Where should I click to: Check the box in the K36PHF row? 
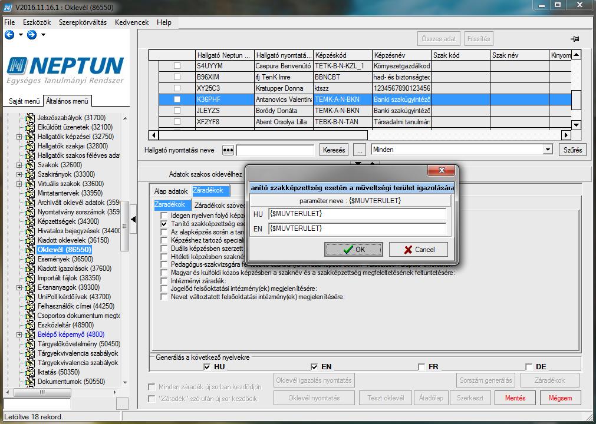point(177,100)
